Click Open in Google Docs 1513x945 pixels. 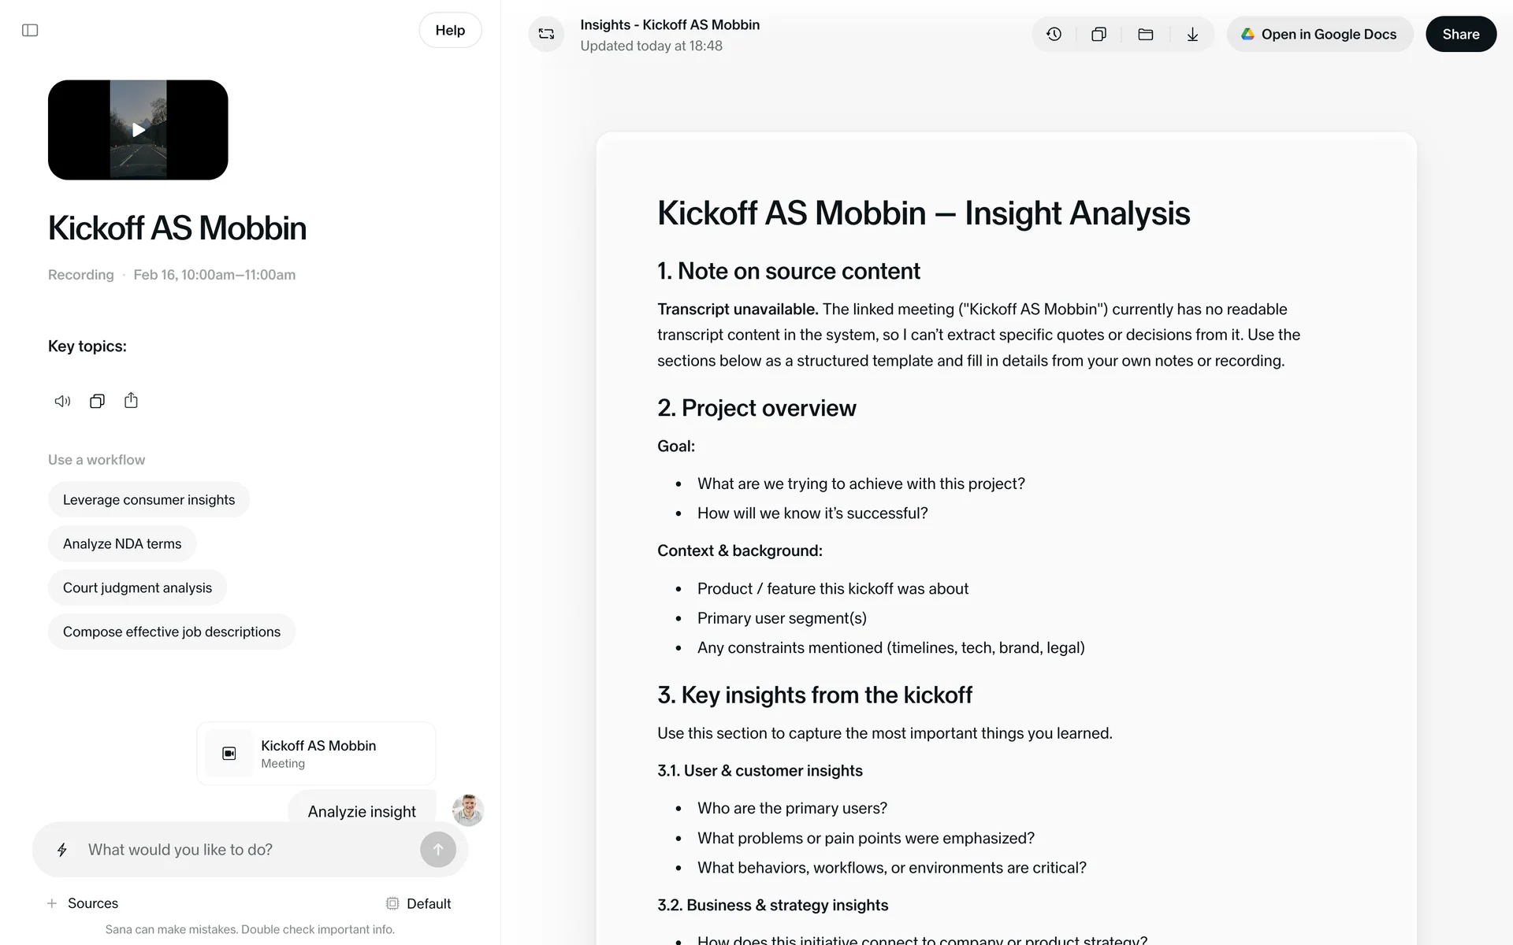(x=1319, y=34)
